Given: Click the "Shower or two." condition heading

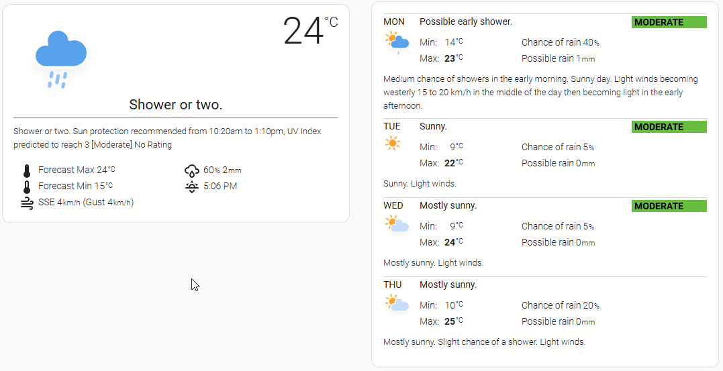Looking at the screenshot, I should coord(175,105).
